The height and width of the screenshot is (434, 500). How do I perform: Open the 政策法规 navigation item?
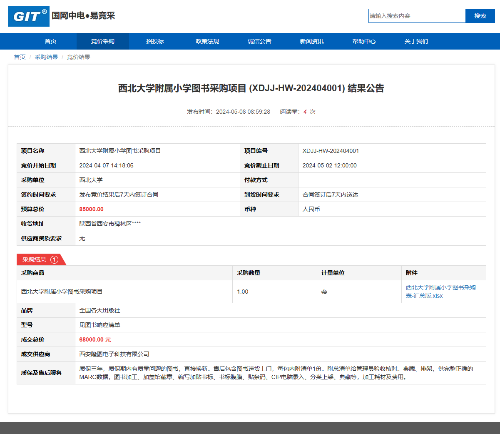207,41
